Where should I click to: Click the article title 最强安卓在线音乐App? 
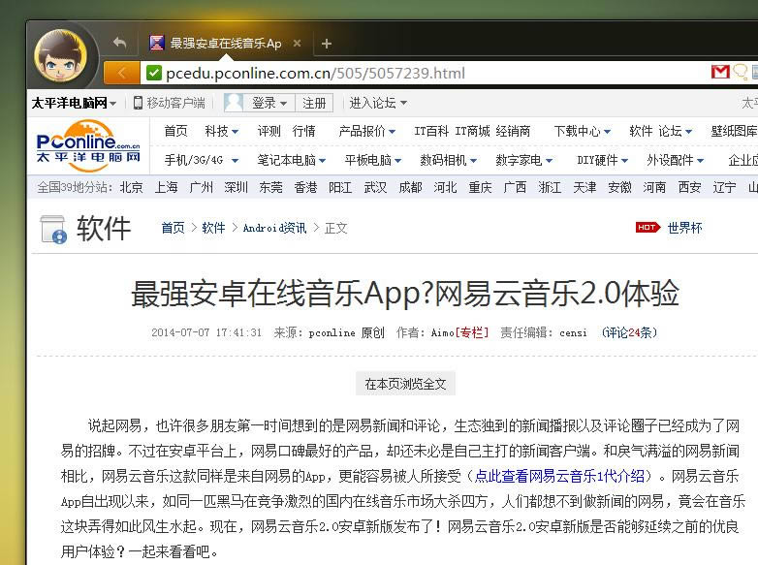point(405,294)
